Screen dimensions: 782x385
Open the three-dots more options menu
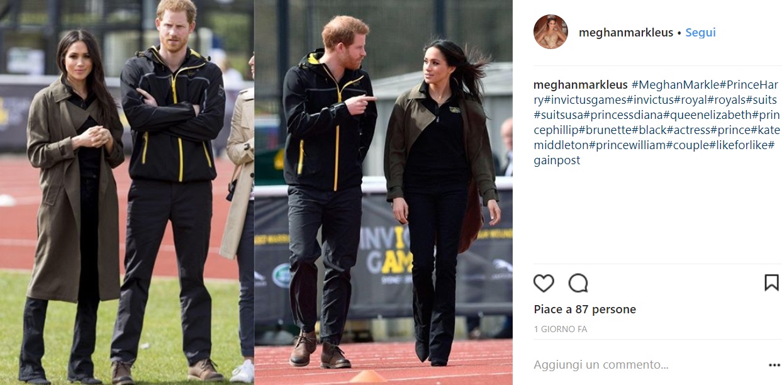coord(774,365)
